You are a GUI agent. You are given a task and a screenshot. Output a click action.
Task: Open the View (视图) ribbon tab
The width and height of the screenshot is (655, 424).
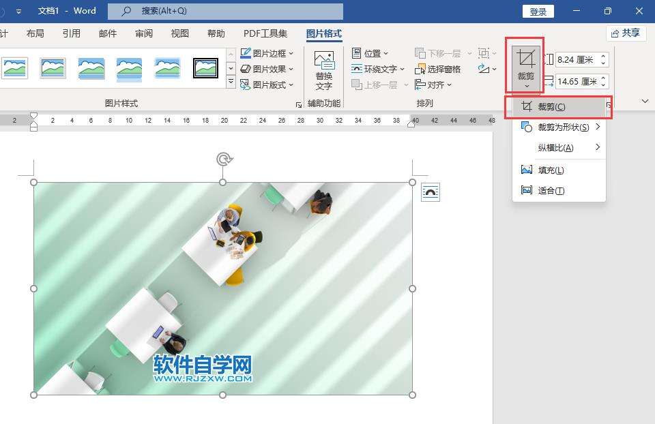(x=180, y=33)
